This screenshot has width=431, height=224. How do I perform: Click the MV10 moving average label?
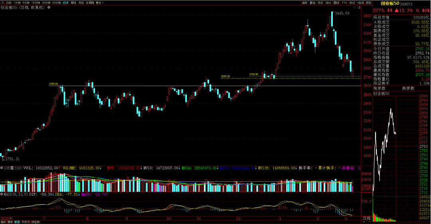click(149, 168)
